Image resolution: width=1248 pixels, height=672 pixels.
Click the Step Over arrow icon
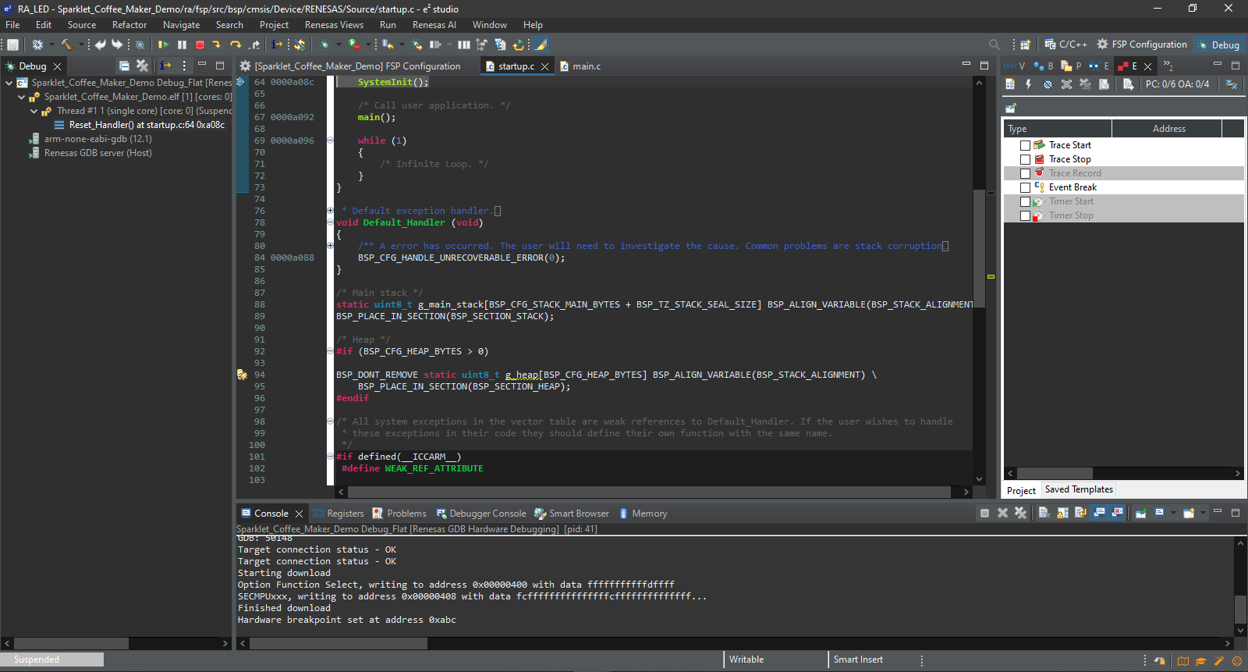pos(236,45)
